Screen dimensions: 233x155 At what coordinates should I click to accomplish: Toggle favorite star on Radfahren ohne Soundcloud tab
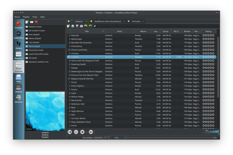91,21
